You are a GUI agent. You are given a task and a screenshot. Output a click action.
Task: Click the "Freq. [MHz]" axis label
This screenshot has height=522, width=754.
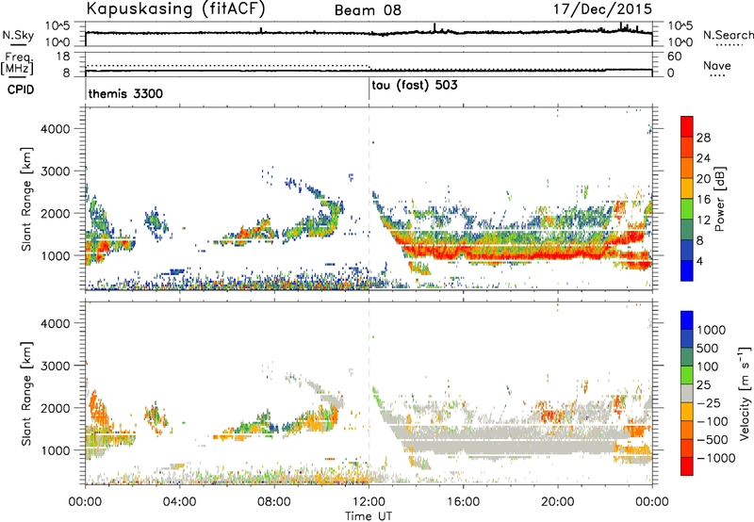[18, 63]
